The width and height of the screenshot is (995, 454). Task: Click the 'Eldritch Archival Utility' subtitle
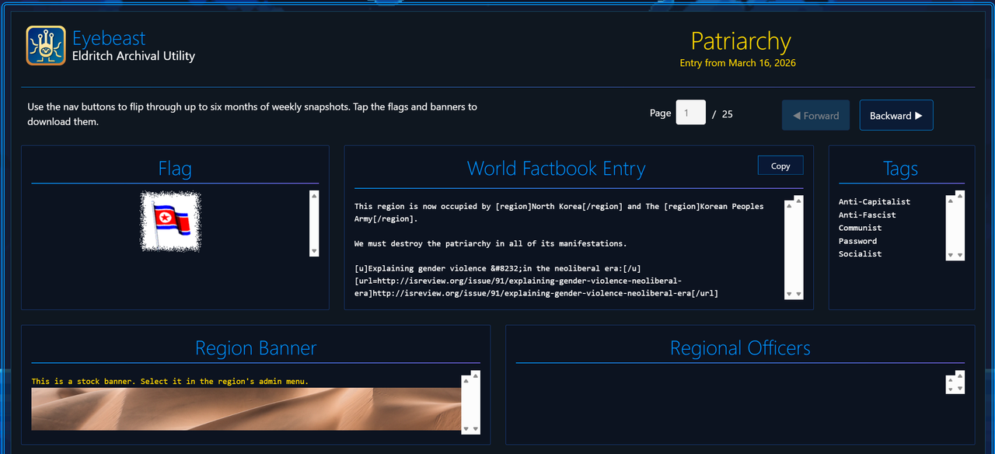click(134, 56)
